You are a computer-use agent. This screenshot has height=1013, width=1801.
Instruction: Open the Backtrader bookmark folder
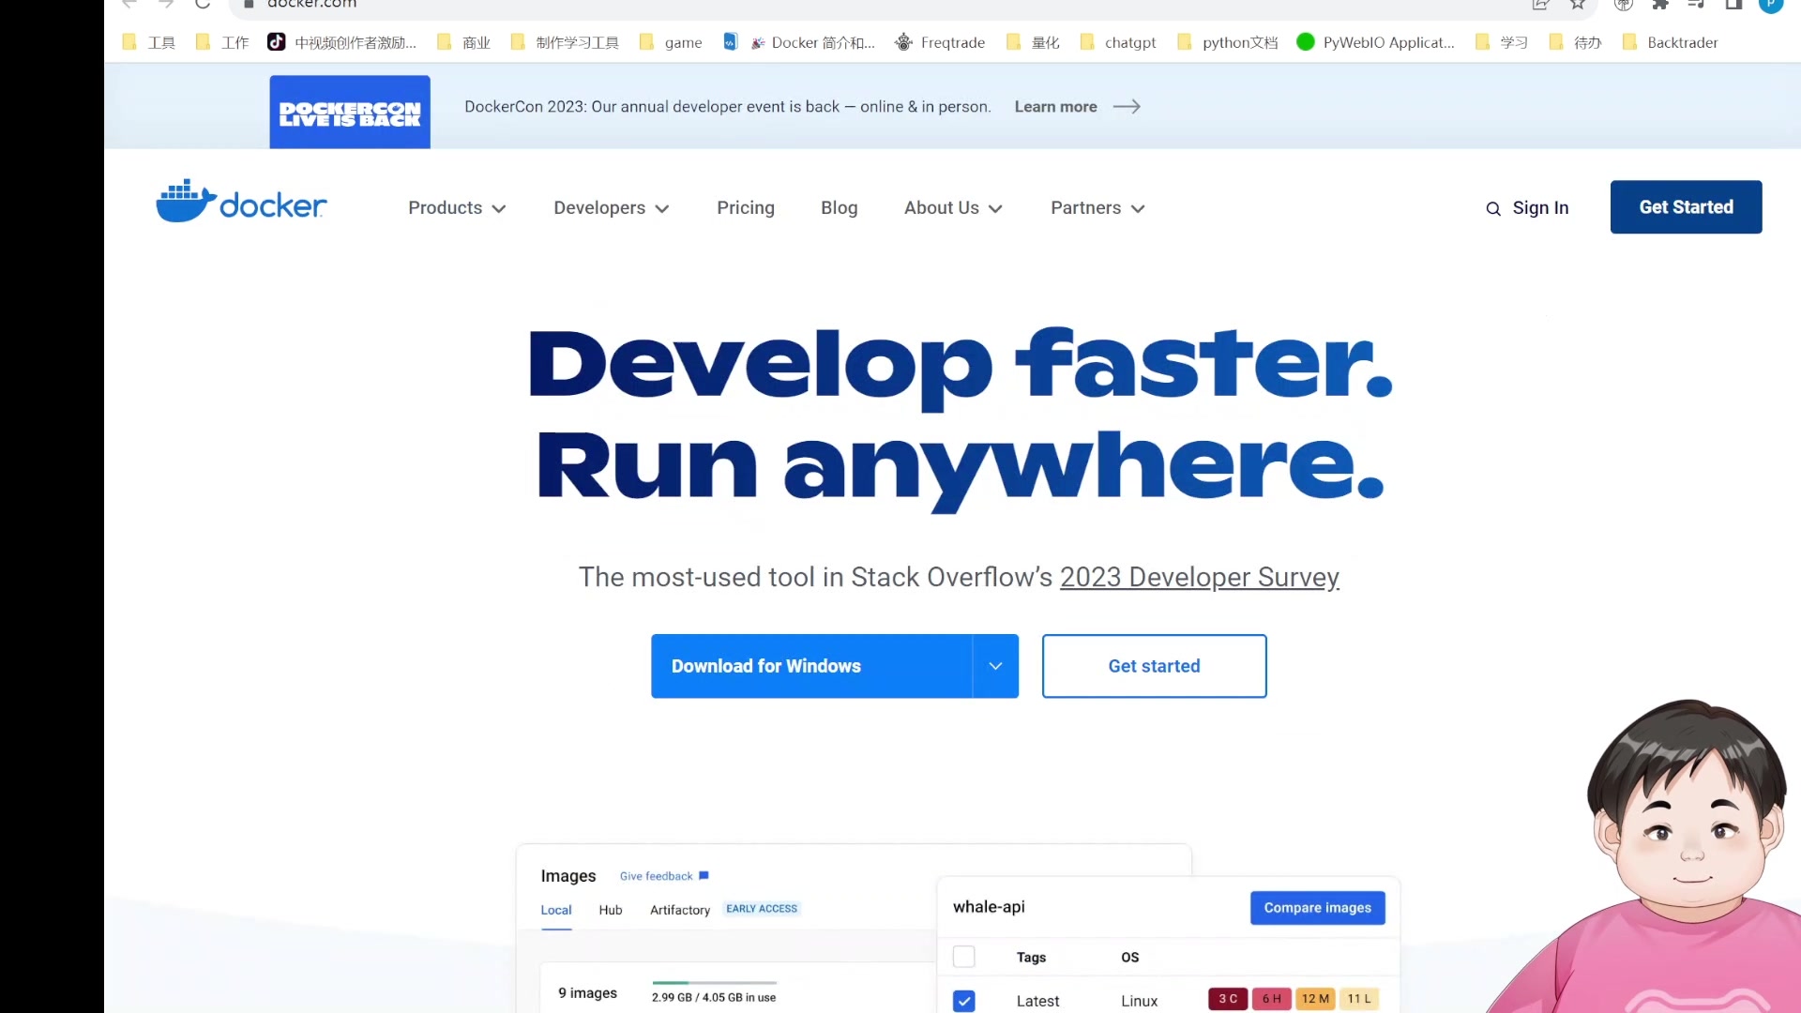point(1671,42)
